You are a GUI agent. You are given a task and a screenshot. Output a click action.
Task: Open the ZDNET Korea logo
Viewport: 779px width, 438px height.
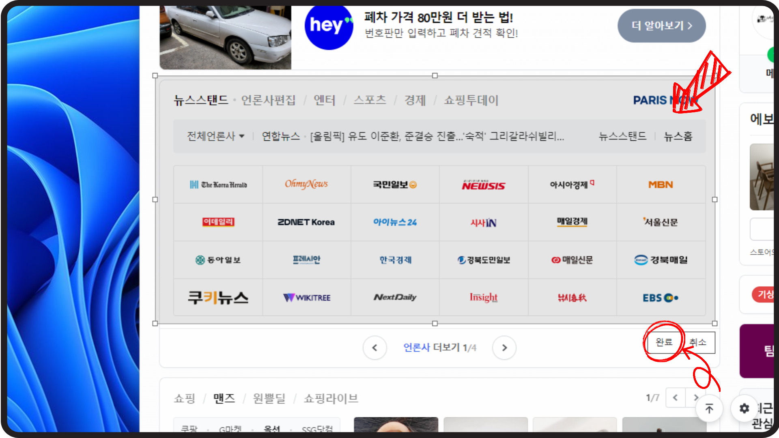coord(306,222)
